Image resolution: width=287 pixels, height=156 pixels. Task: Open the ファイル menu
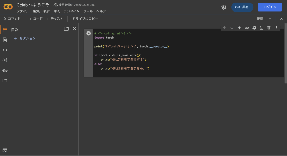(23, 11)
